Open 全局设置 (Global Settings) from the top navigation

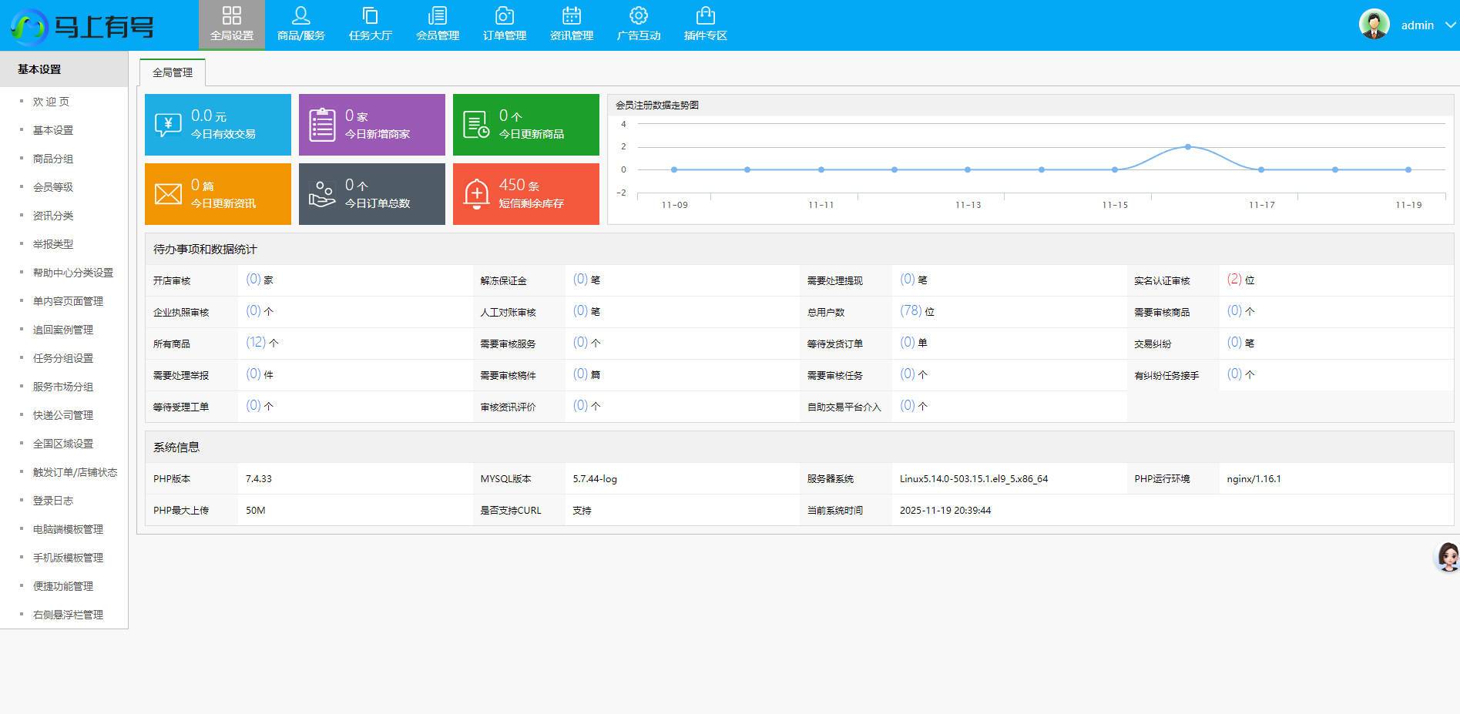[x=231, y=23]
